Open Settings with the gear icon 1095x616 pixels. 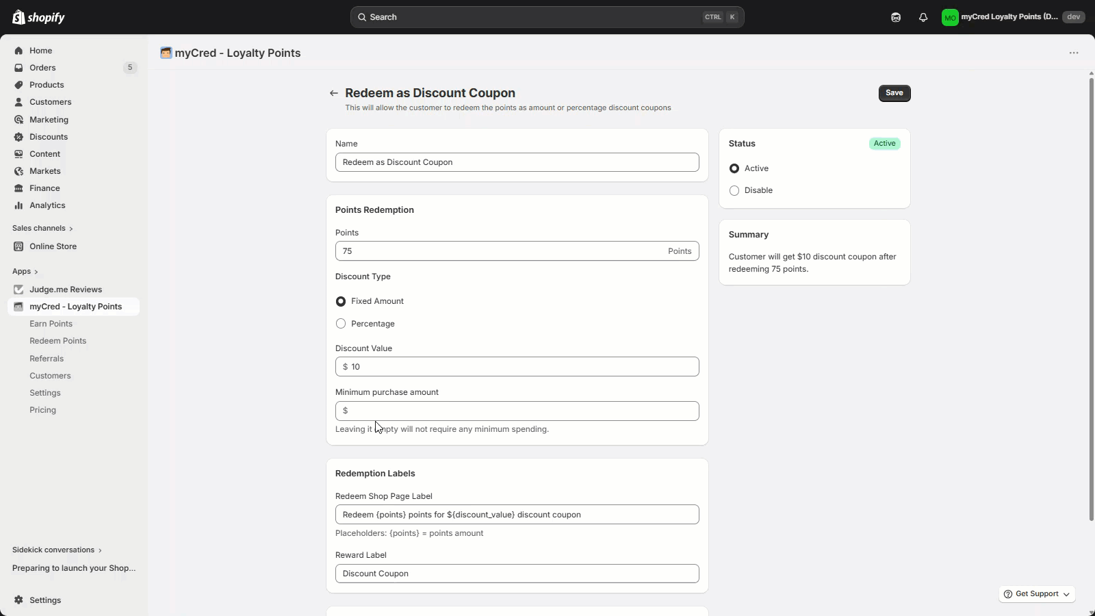click(18, 600)
